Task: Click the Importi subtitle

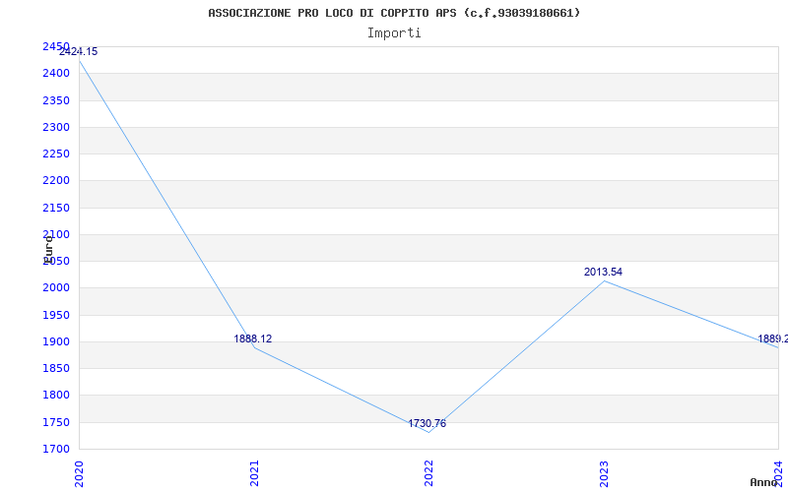Action: pyautogui.click(x=394, y=33)
